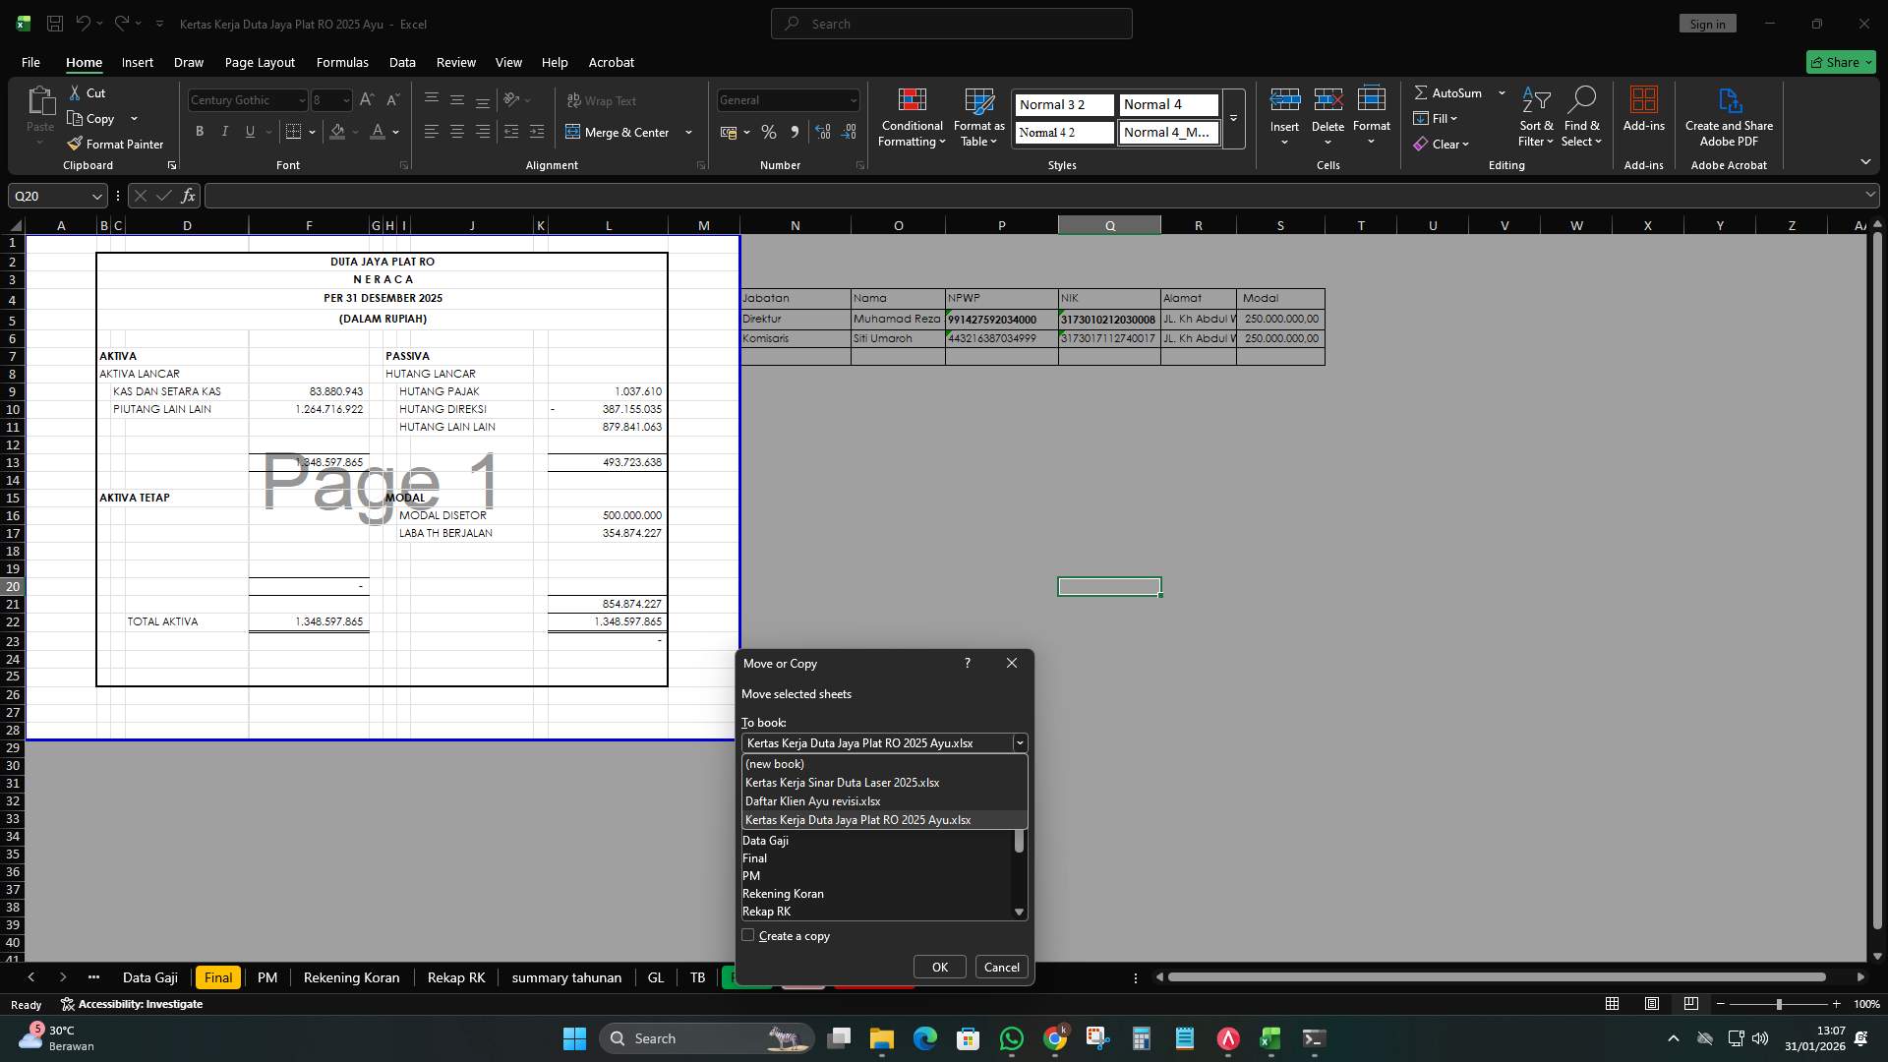The width and height of the screenshot is (1888, 1062).
Task: Switch to the Formulas ribbon tab
Action: click(341, 62)
